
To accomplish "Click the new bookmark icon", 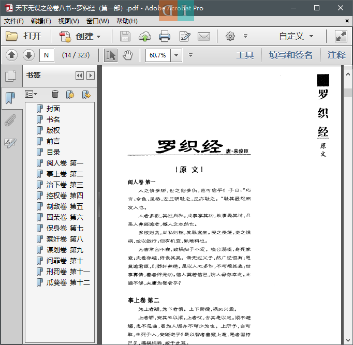I will (70, 95).
